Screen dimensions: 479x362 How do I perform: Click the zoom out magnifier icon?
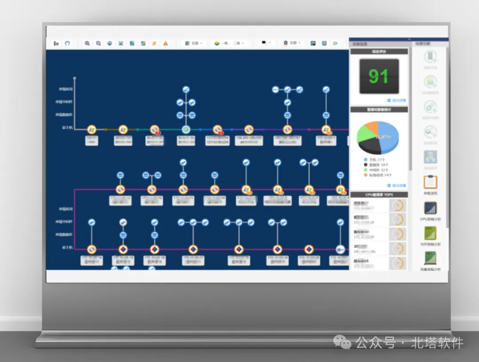pos(98,43)
